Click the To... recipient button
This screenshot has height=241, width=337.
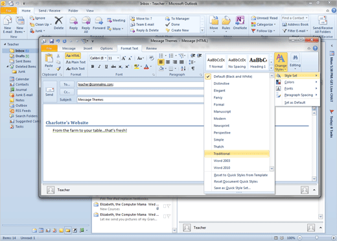tap(67, 84)
